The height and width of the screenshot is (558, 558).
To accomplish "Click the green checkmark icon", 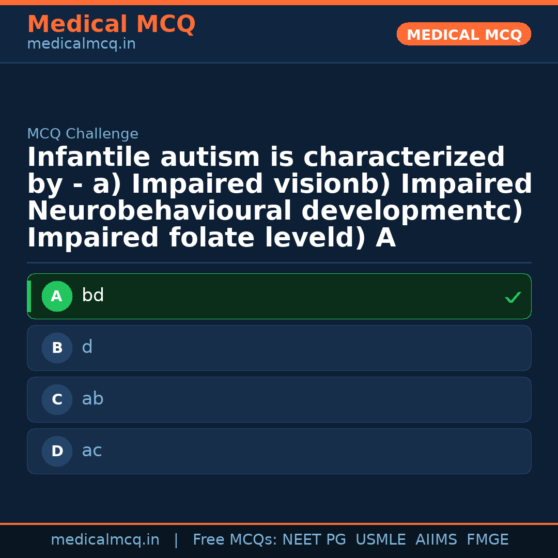I will tap(513, 297).
